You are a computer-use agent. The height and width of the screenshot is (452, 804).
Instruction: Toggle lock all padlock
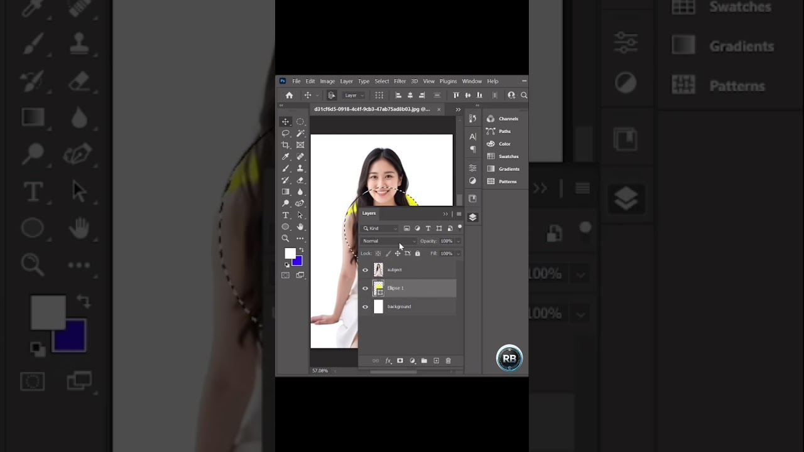417,254
